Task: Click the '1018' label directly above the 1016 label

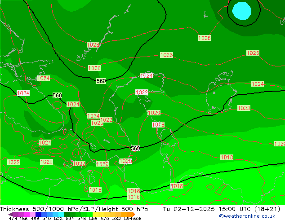Action: point(134,191)
